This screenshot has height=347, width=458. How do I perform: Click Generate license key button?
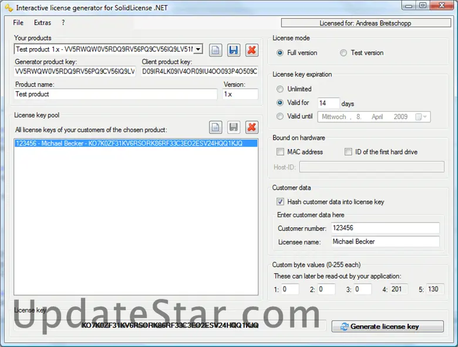point(388,326)
